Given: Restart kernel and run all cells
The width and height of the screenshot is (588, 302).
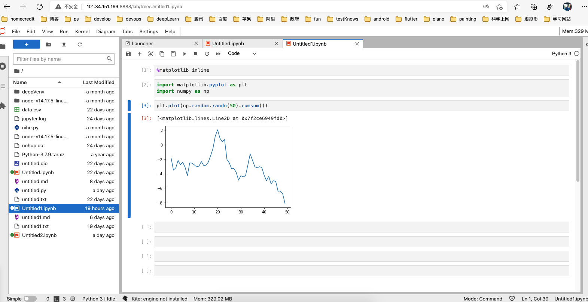Looking at the screenshot, I should (x=218, y=54).
